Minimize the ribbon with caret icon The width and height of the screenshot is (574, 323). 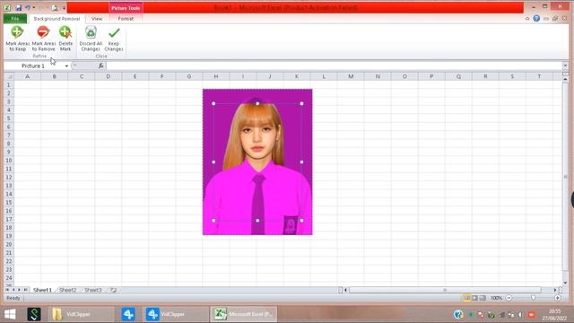click(527, 18)
